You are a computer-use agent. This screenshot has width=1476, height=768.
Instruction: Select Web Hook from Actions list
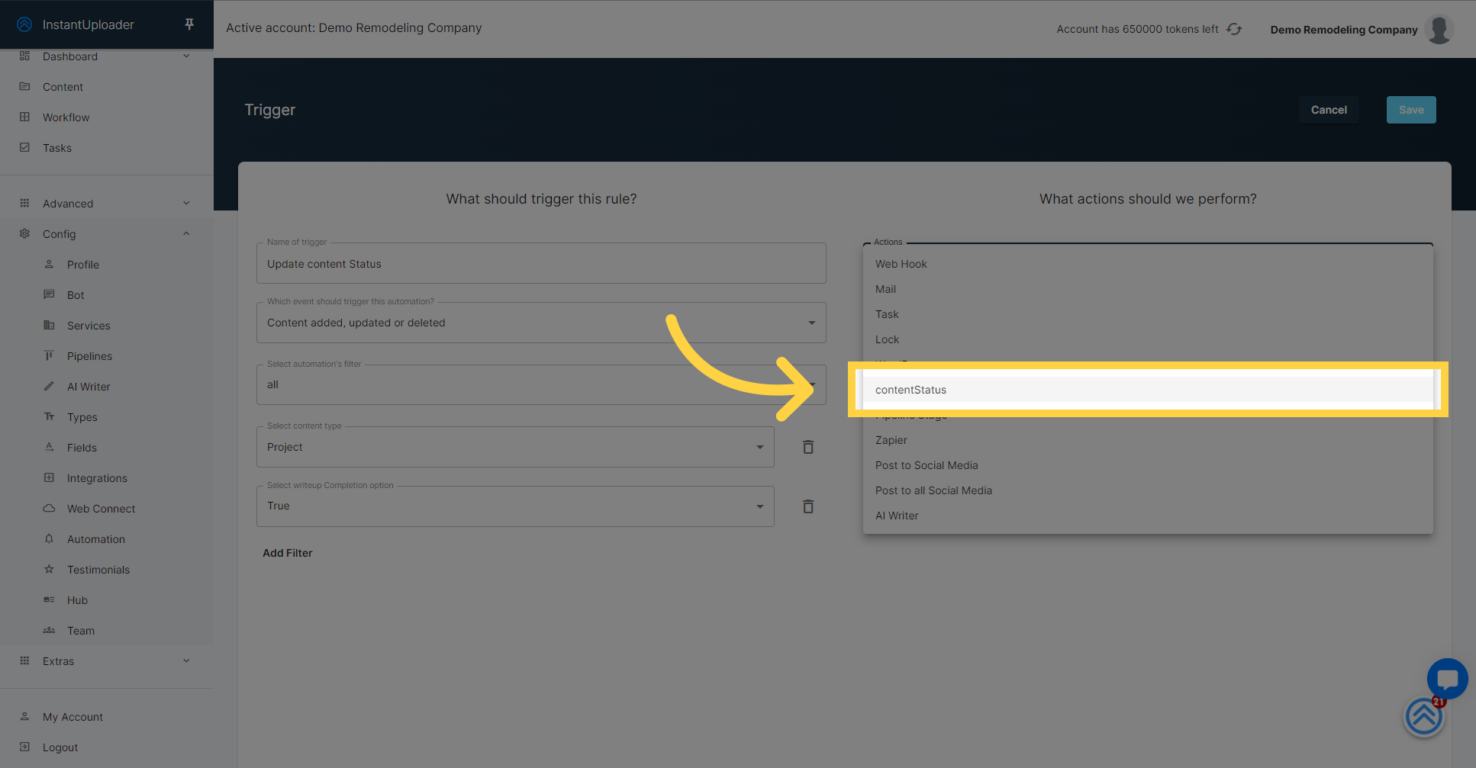[1148, 264]
